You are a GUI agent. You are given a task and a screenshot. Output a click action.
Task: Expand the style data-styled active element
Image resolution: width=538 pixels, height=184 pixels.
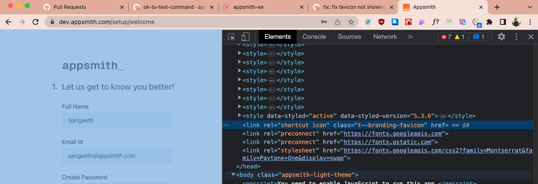point(240,115)
